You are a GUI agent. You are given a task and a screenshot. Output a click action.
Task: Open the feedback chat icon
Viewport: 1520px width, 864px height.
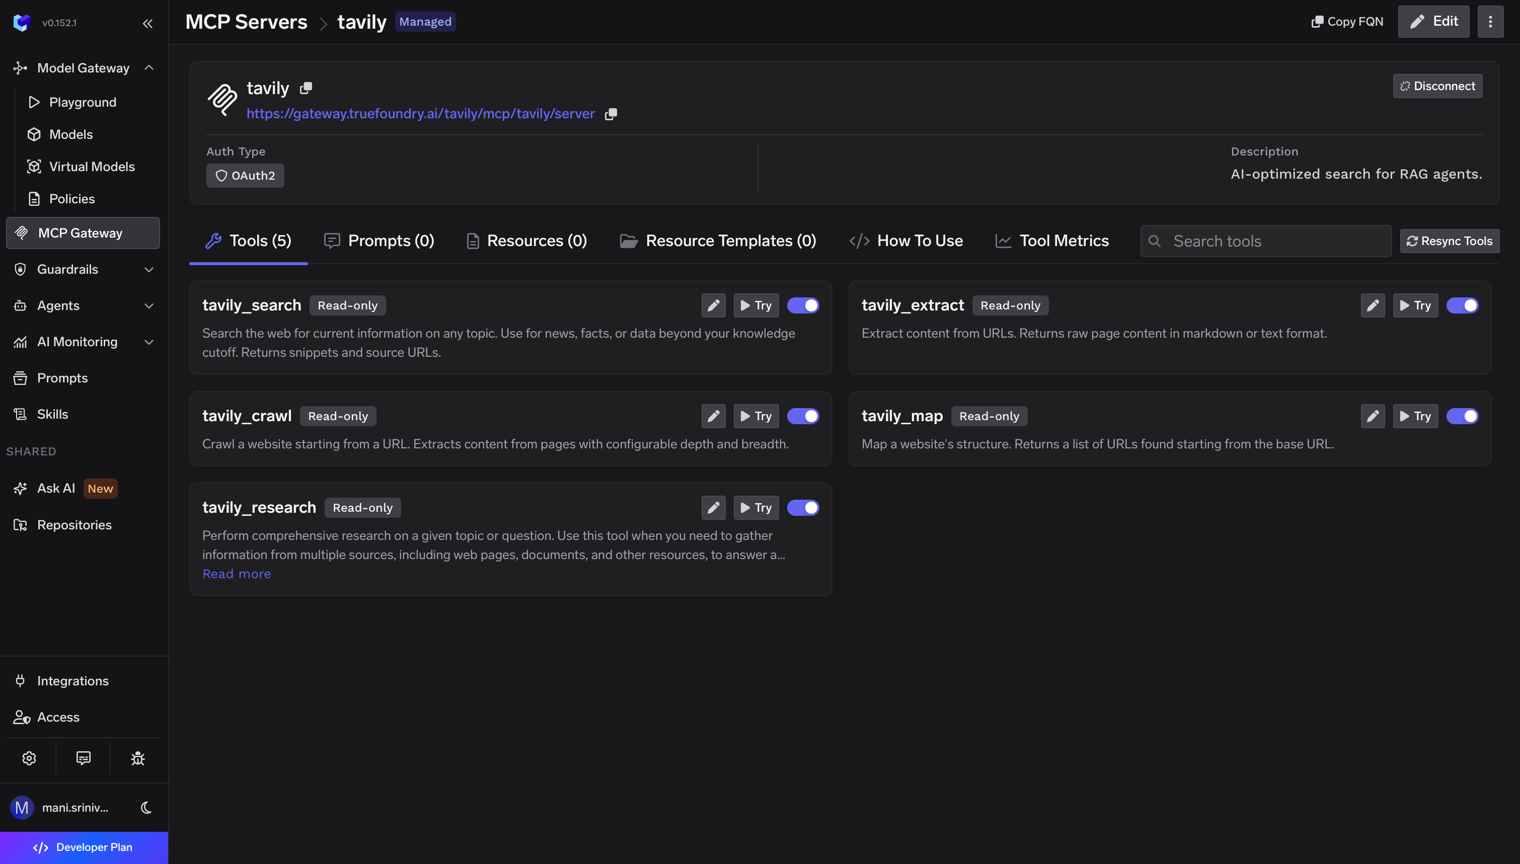tap(83, 758)
